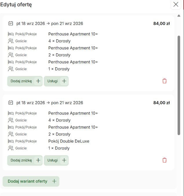Image resolution: width=184 pixels, height=196 pixels.
Task: Open Usługi for the second variant
Action: coord(56,160)
